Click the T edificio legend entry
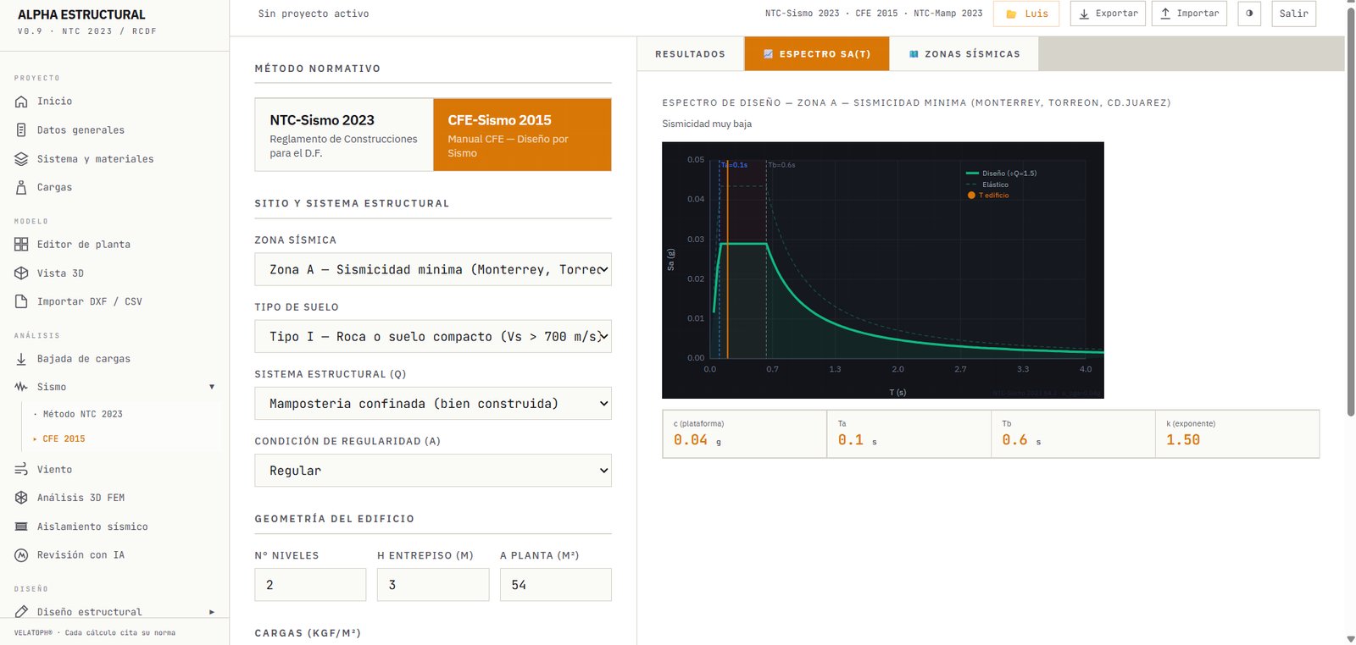Screen dimensions: 1356x645 [988, 196]
